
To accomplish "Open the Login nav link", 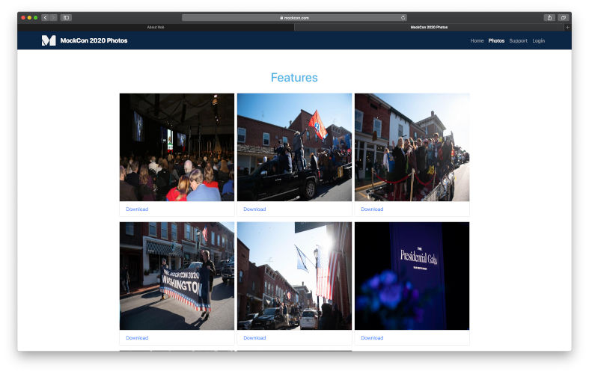I will (x=538, y=40).
